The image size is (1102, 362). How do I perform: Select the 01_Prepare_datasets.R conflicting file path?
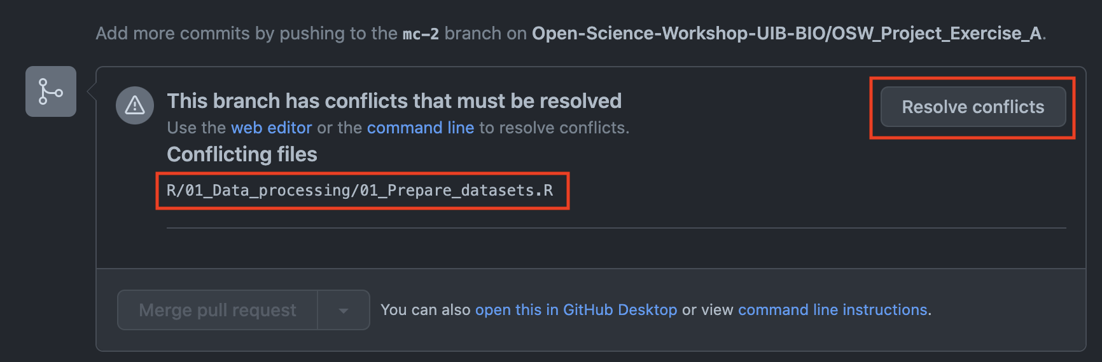[x=359, y=191]
